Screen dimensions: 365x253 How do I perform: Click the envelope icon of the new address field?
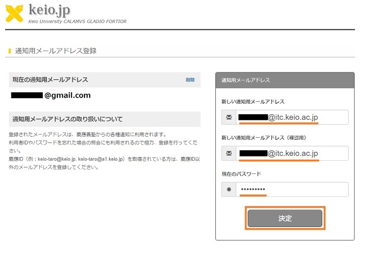click(229, 117)
